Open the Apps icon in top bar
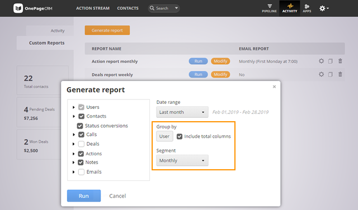 (307, 8)
